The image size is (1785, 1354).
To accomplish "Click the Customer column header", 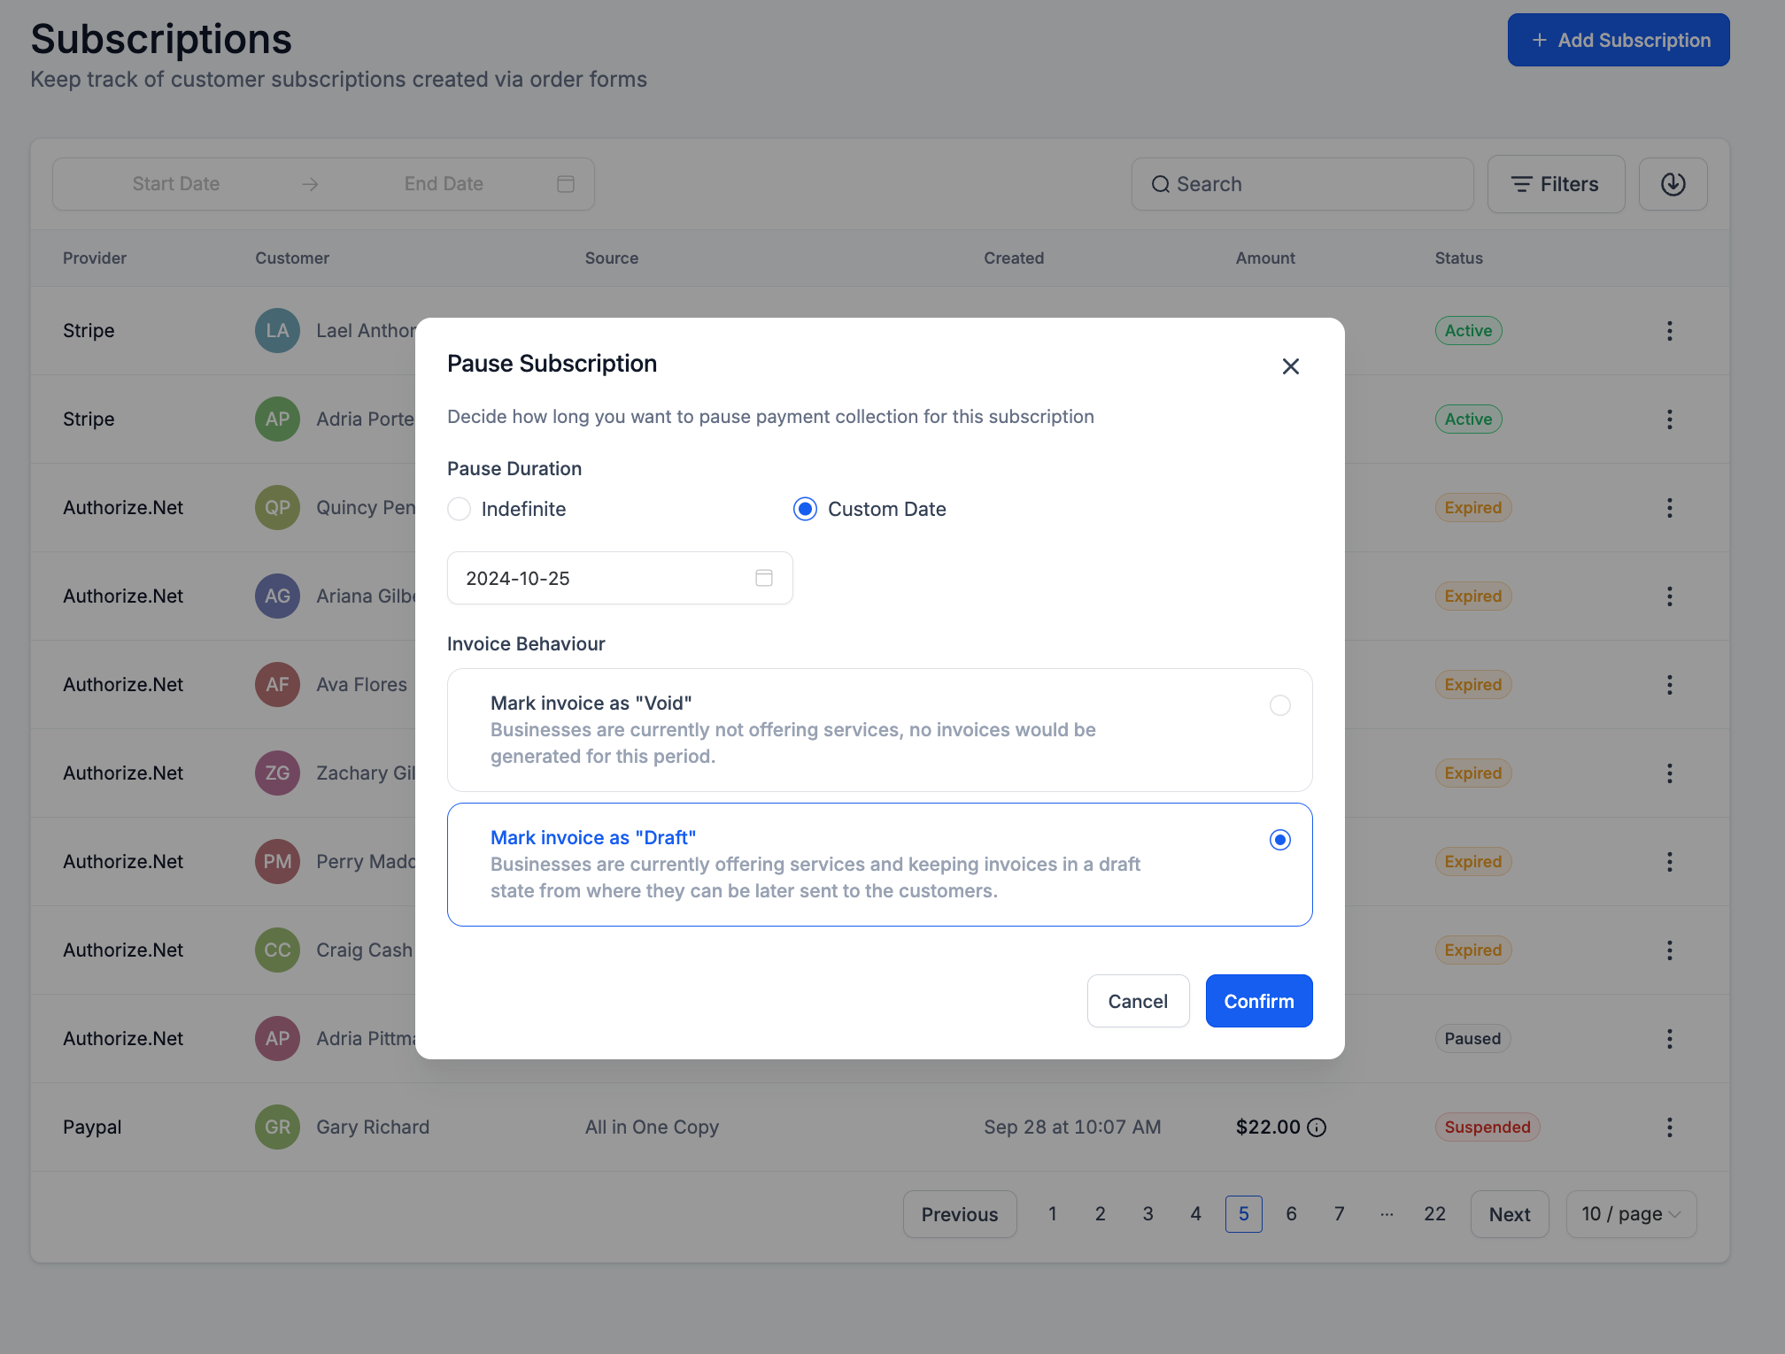I will (x=292, y=258).
